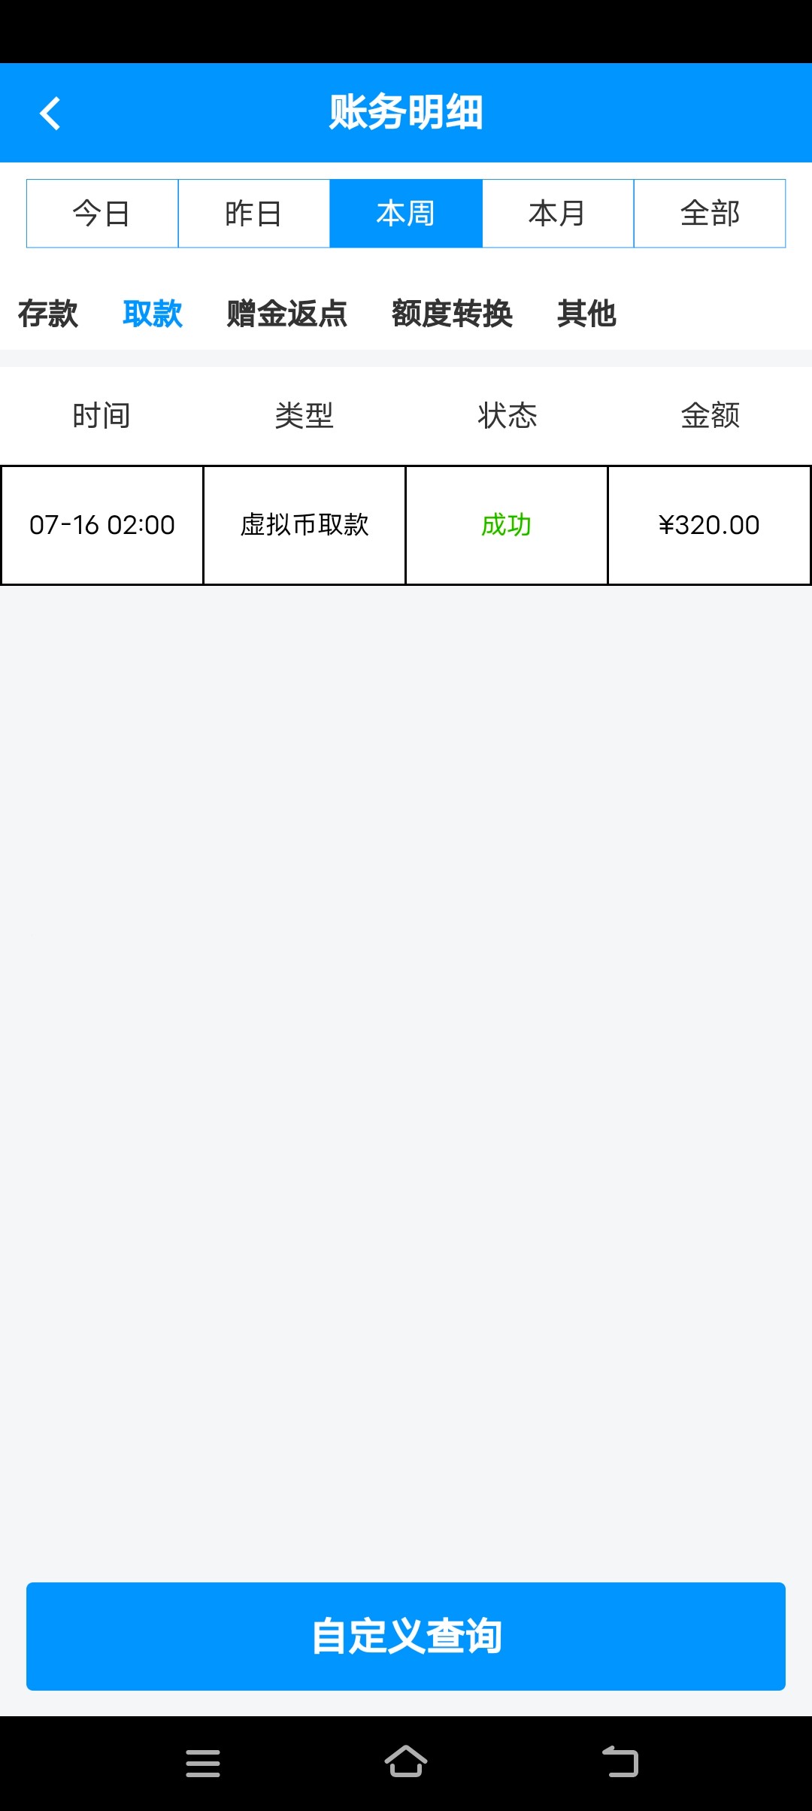
Task: Open the 存款 category
Action: [48, 314]
